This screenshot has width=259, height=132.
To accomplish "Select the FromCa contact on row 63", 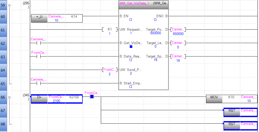I will click(x=39, y=56).
